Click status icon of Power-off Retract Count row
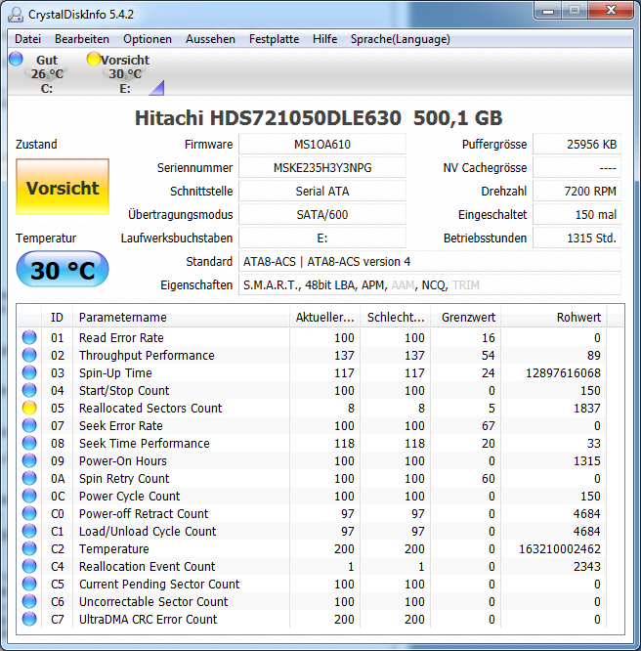This screenshot has height=651, width=641. coord(29,513)
